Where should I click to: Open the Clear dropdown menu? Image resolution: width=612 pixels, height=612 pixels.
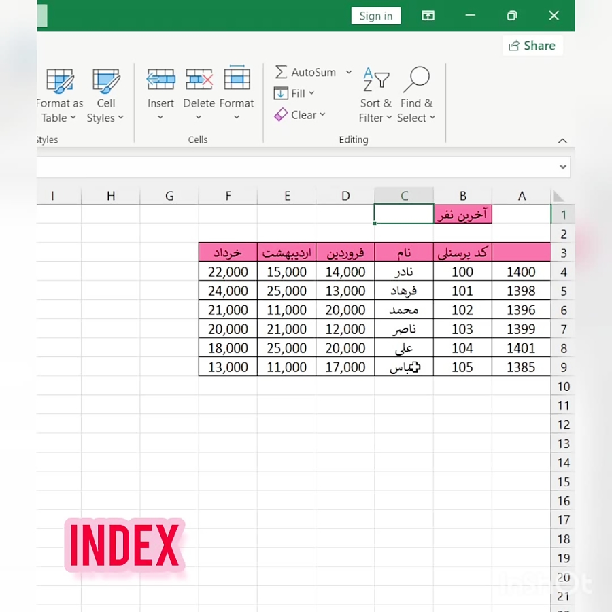[x=300, y=115]
